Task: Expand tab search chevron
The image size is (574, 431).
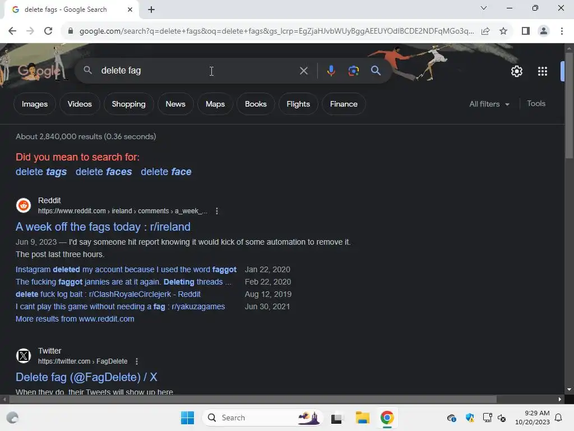Action: 483,8
